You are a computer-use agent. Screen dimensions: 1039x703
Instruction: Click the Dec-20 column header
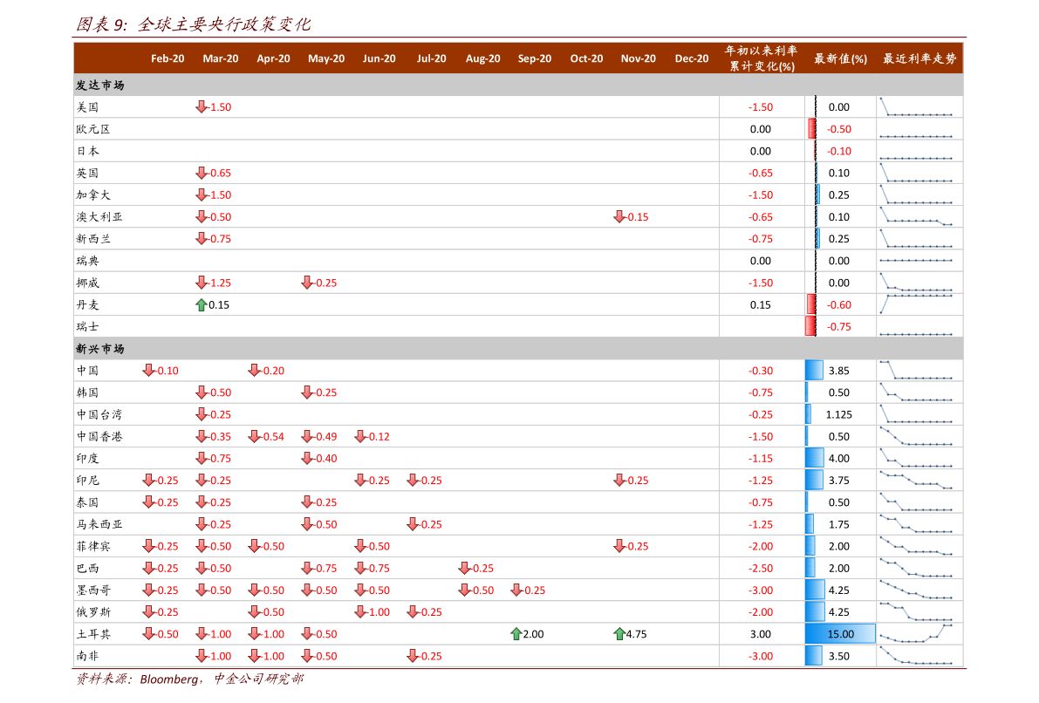click(x=691, y=59)
